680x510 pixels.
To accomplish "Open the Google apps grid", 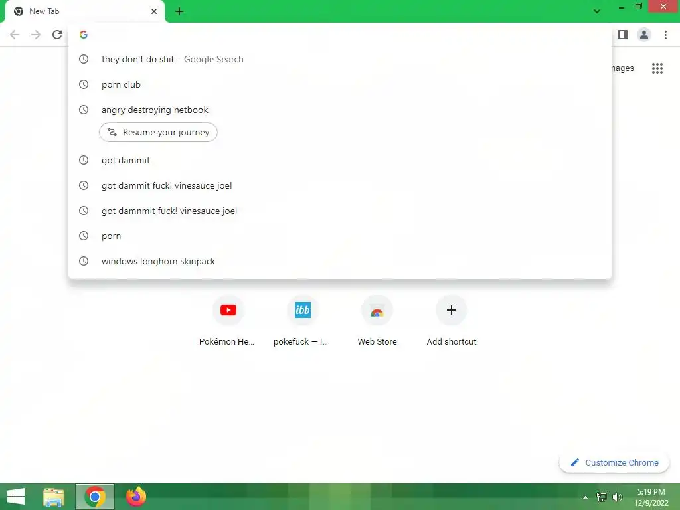I will tap(657, 68).
